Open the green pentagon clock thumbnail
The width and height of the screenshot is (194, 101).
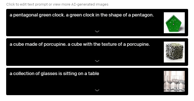coord(174,23)
